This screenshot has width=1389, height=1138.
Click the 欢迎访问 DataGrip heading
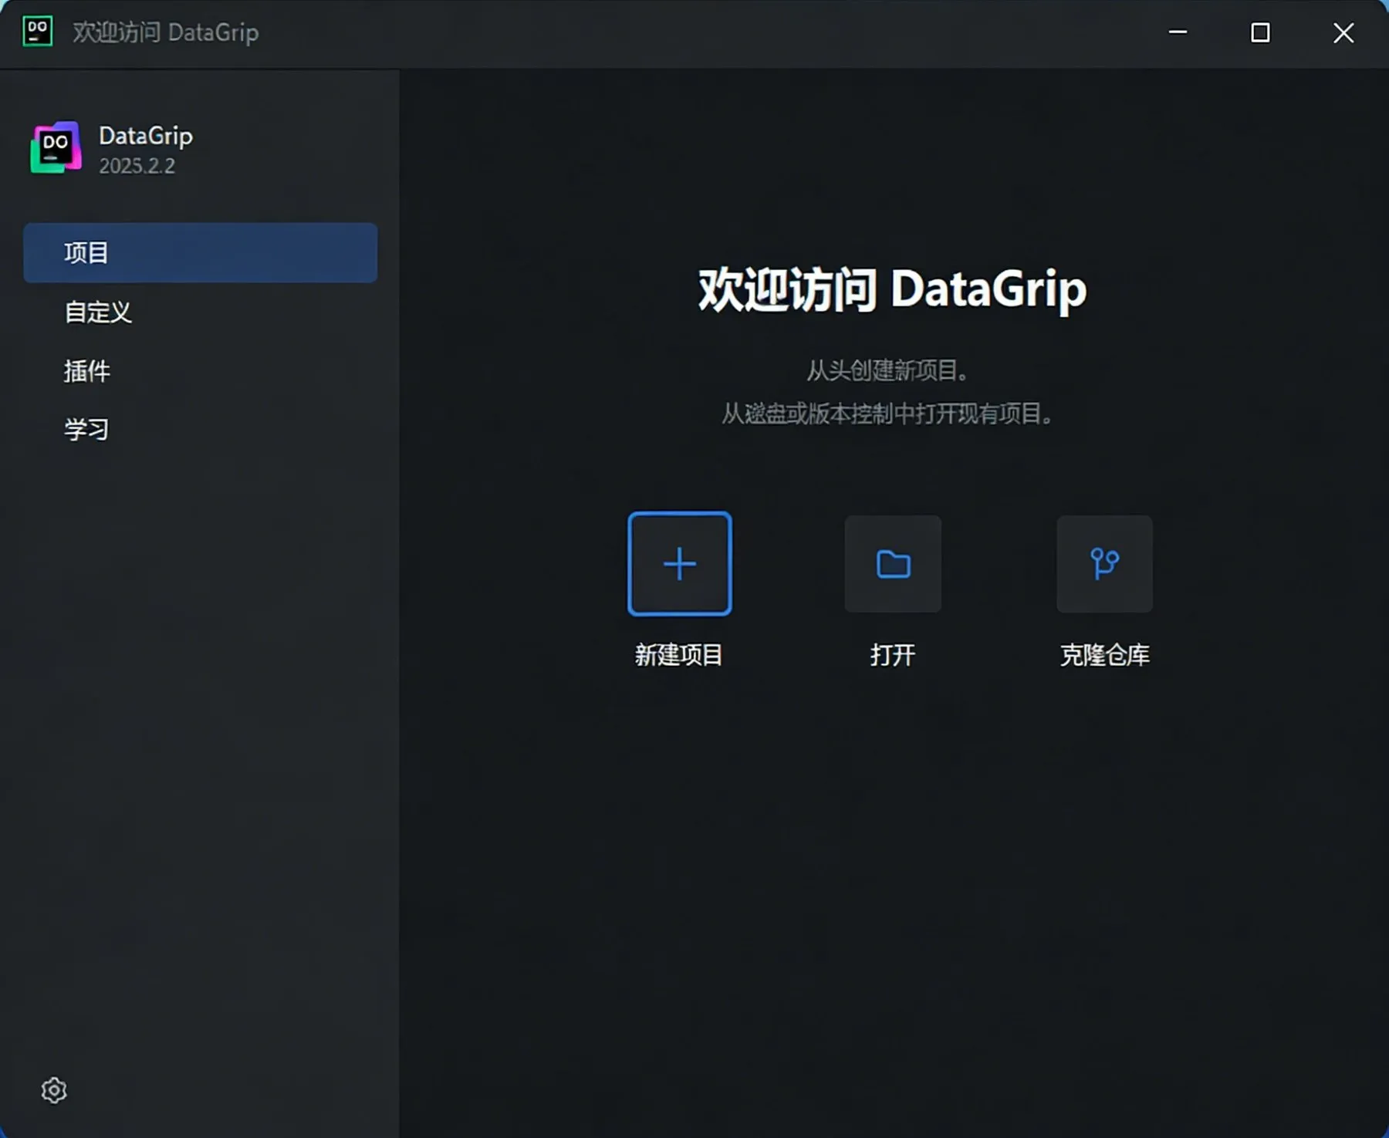coord(892,290)
